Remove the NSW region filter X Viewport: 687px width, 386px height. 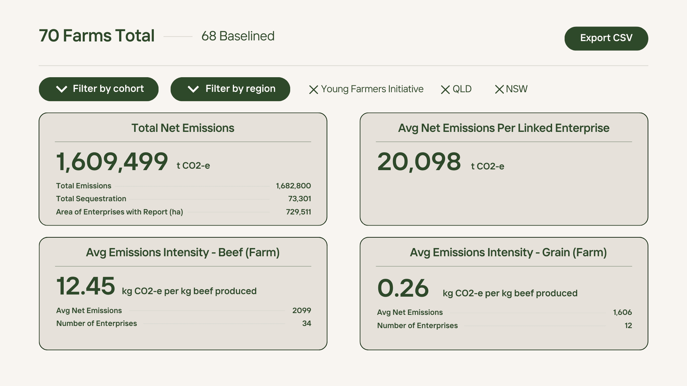499,90
